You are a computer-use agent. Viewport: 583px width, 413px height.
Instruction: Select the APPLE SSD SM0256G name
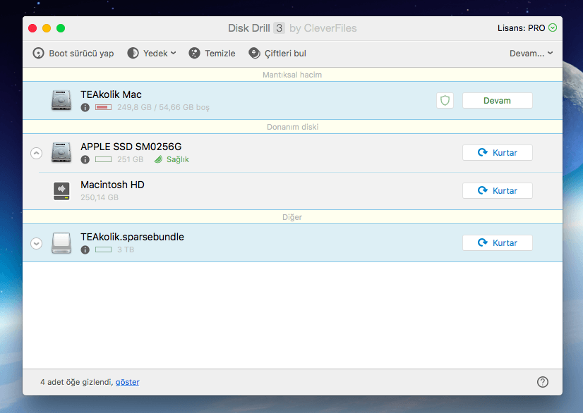(x=131, y=147)
